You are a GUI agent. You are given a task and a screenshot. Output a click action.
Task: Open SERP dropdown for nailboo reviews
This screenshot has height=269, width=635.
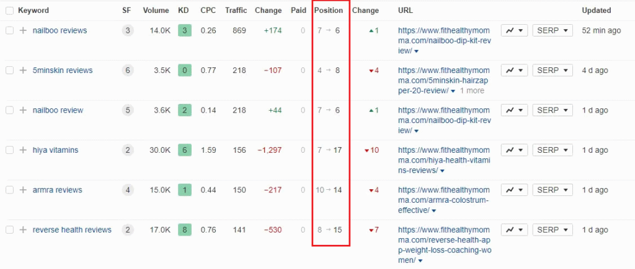pos(552,30)
